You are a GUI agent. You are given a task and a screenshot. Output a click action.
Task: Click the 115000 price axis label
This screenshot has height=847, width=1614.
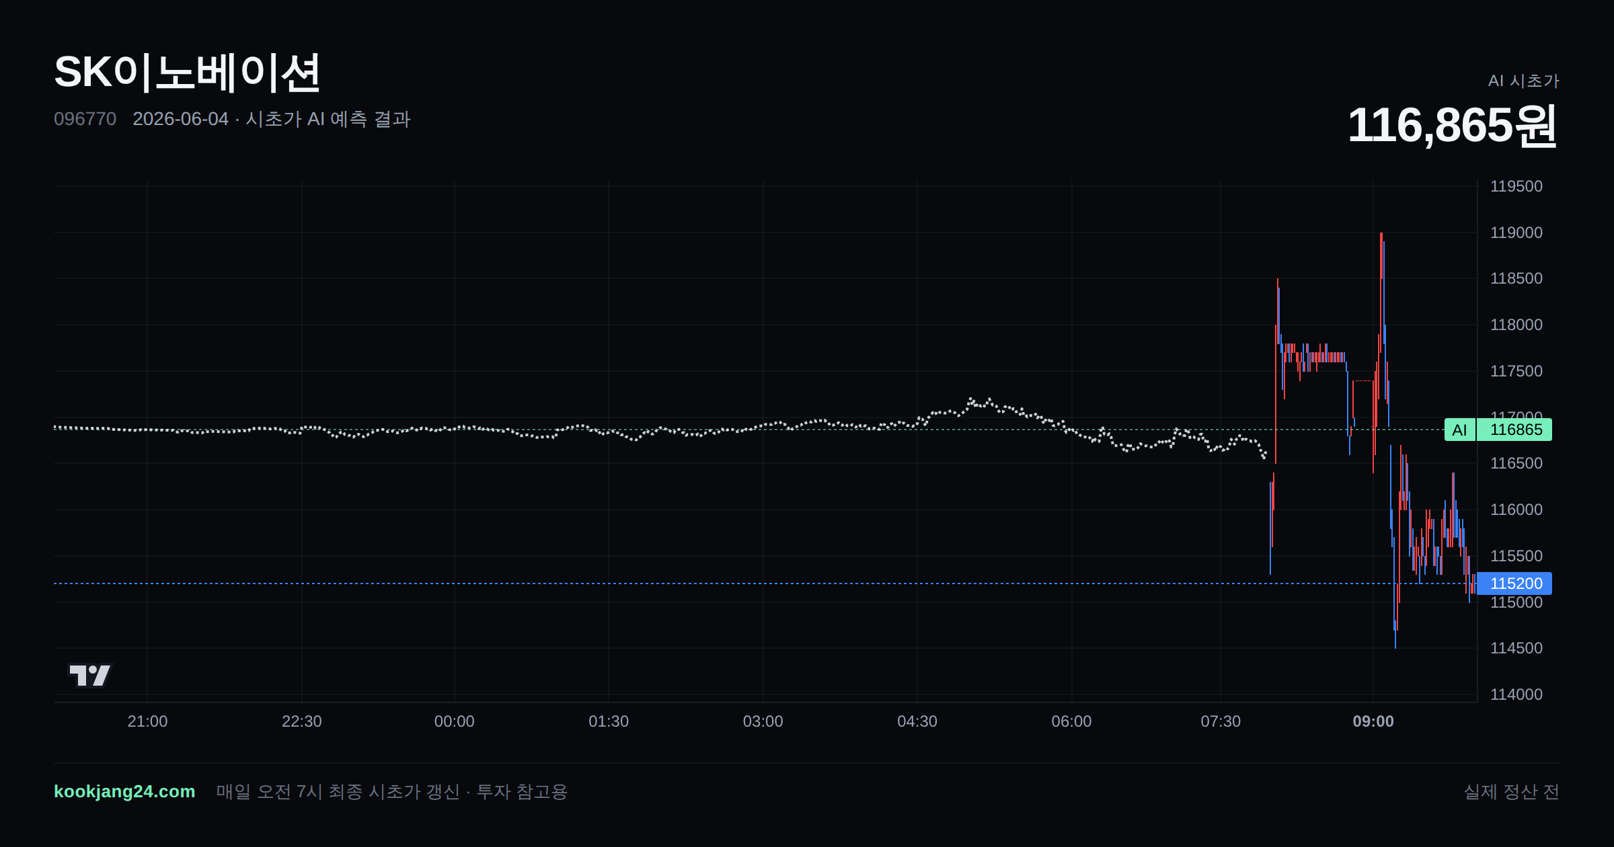click(1516, 602)
